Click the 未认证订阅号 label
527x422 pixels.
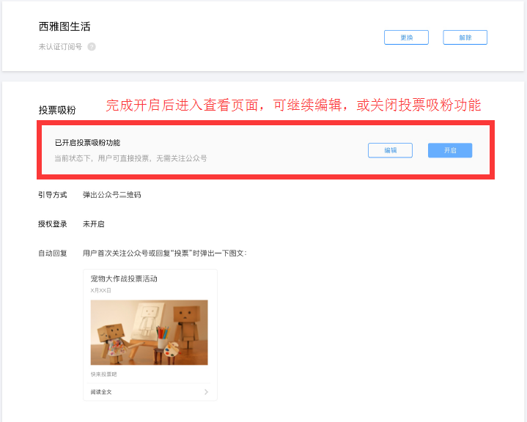(x=61, y=47)
